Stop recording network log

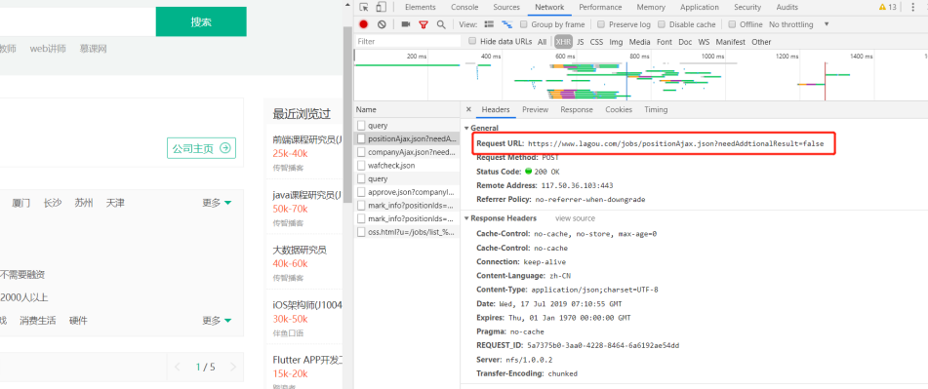[x=363, y=24]
